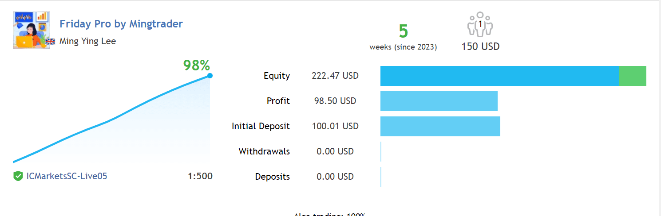Click the 98% growth figure

[x=196, y=66]
